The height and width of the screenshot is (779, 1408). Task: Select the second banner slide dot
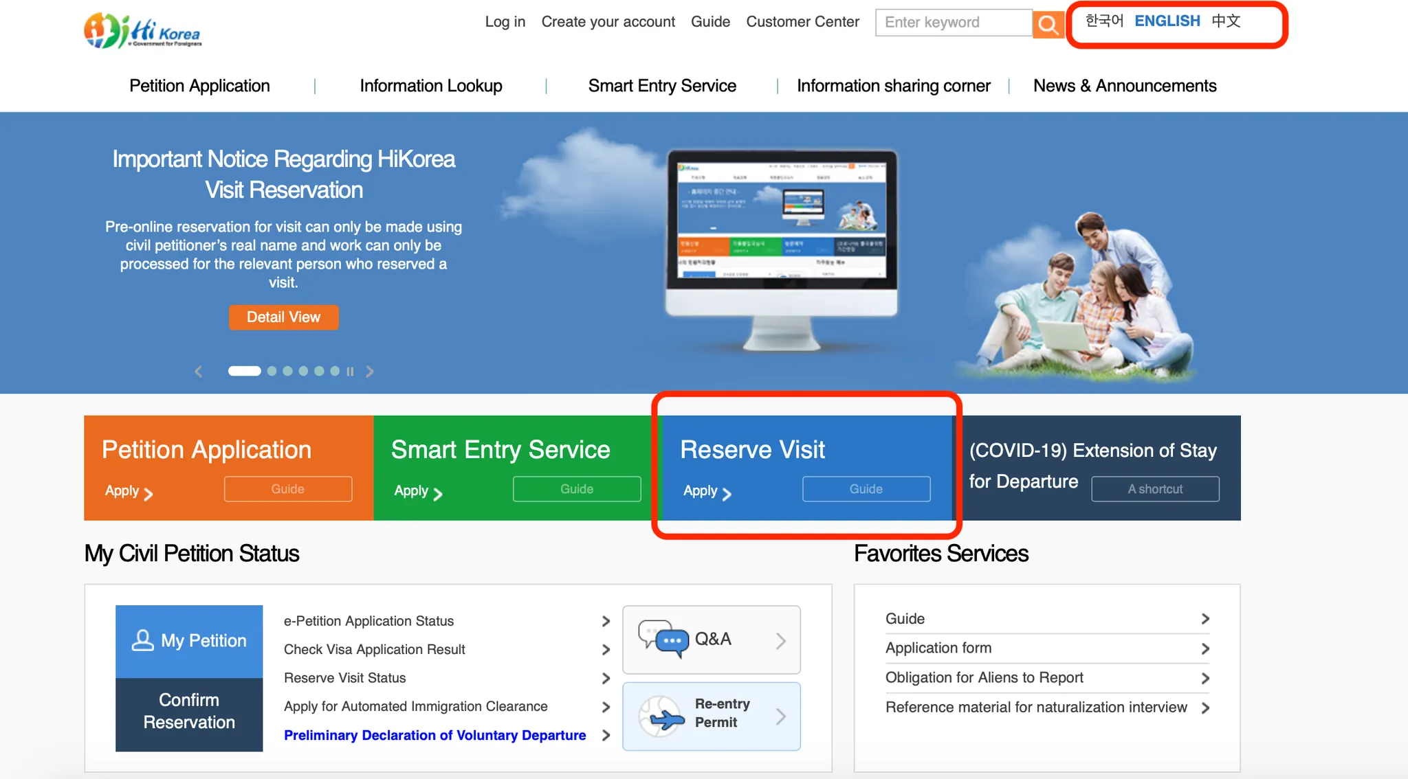[x=272, y=371]
